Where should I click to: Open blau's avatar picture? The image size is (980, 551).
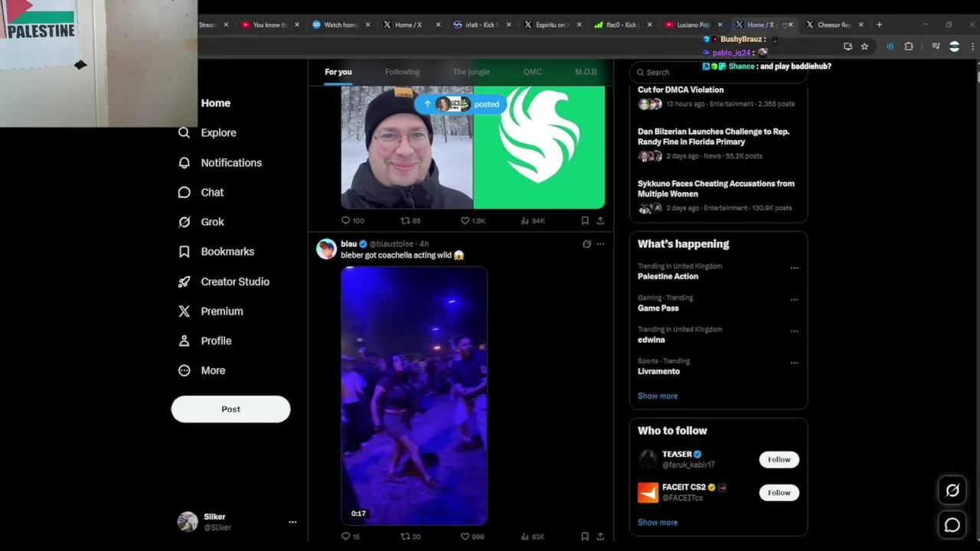click(x=326, y=249)
